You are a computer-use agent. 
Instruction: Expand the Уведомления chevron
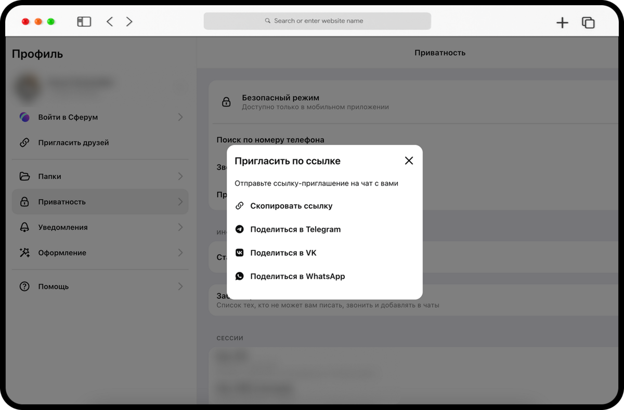pos(180,227)
